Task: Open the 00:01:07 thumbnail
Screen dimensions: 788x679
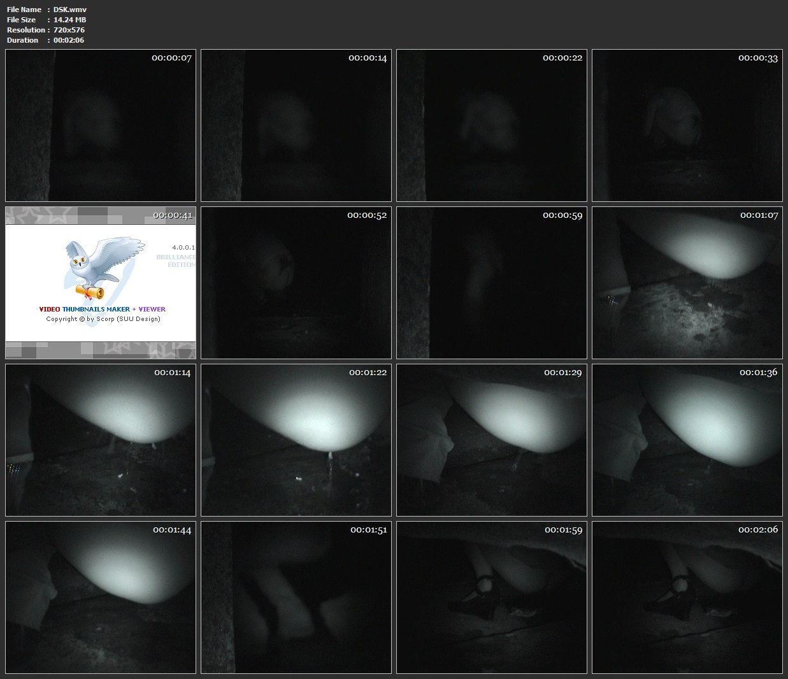Action: coord(687,283)
